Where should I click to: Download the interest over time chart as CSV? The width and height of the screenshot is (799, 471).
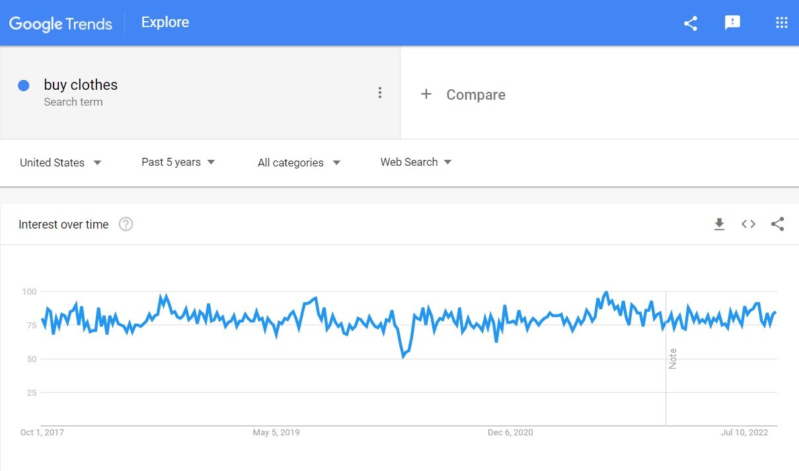[719, 225]
